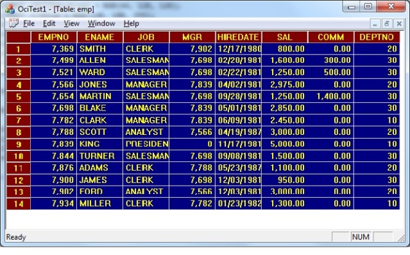Click the 500.00 commission cell
410x255 pixels.
click(331, 73)
